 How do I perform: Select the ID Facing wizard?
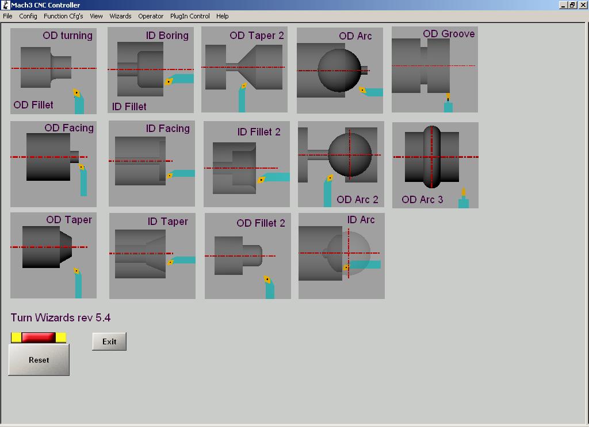click(x=152, y=164)
